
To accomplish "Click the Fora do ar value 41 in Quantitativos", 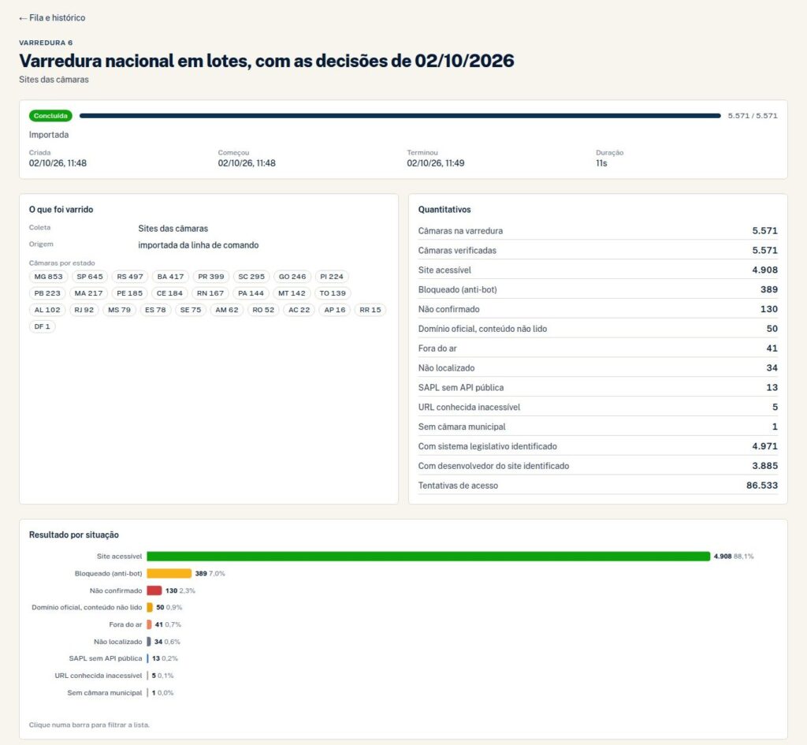I will pyautogui.click(x=772, y=348).
